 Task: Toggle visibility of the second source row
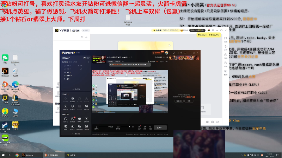[81, 69]
